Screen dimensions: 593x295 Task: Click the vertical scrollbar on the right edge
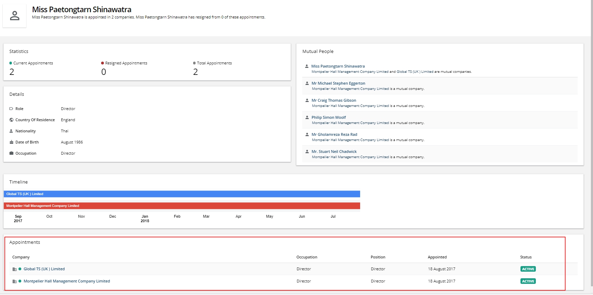pos(591,139)
